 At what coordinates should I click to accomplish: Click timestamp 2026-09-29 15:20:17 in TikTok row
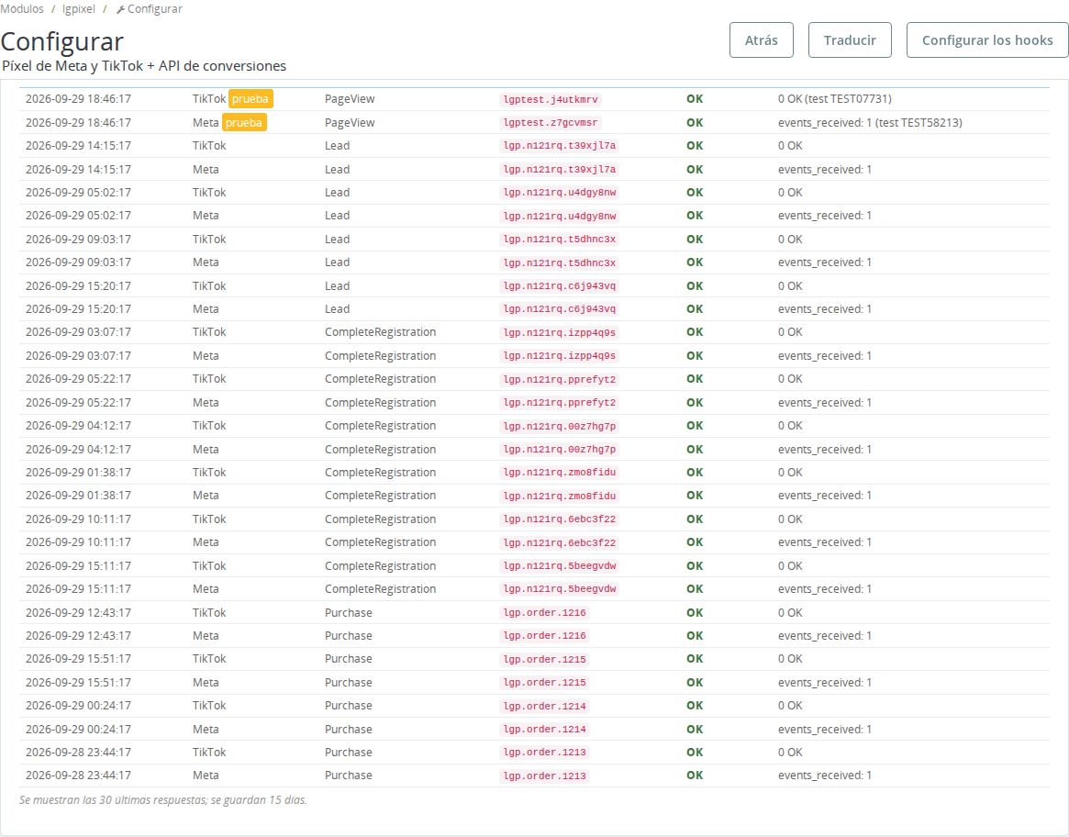(78, 285)
